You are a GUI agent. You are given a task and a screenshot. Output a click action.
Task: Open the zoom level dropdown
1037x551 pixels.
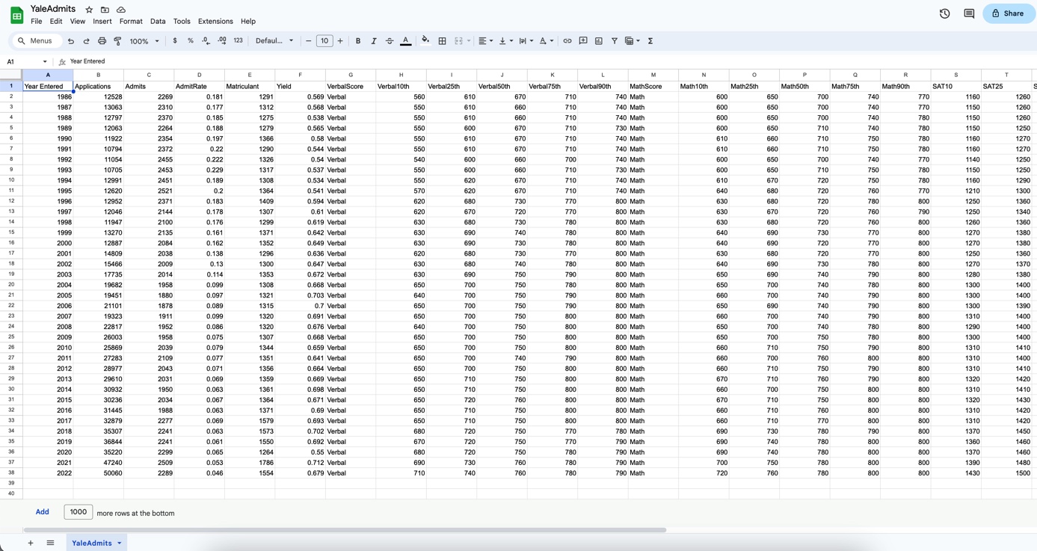142,41
